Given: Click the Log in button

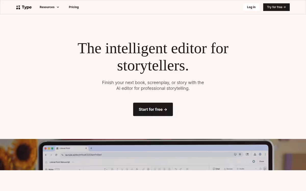Looking at the screenshot, I should click(x=251, y=7).
